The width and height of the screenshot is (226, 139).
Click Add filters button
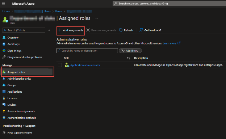point(130,51)
